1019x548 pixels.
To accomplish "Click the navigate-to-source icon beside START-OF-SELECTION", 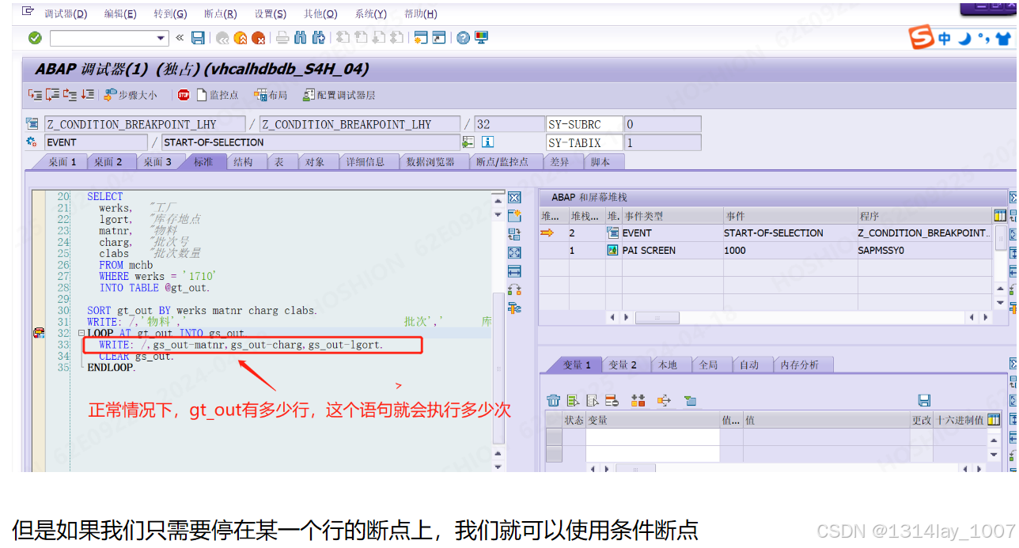I will click(x=468, y=142).
